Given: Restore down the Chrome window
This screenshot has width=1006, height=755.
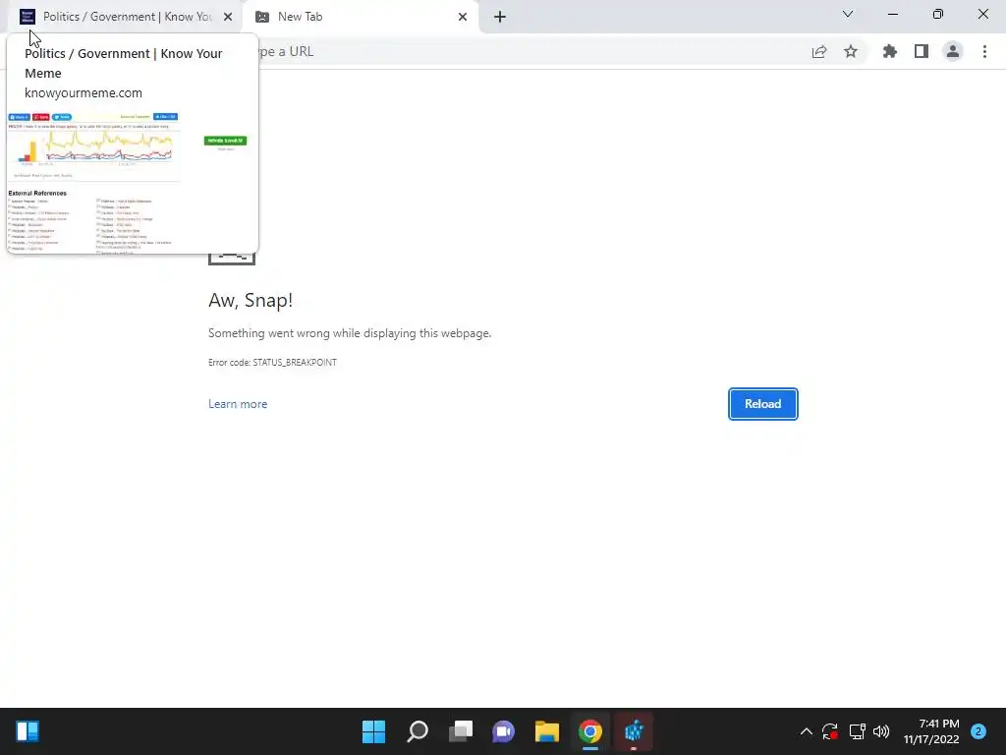Looking at the screenshot, I should 938,14.
